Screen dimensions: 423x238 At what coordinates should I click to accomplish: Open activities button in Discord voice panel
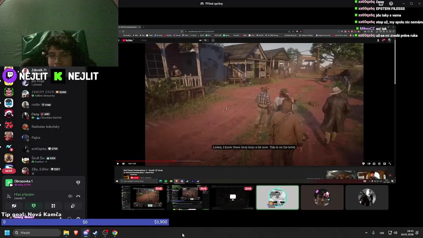(53, 206)
